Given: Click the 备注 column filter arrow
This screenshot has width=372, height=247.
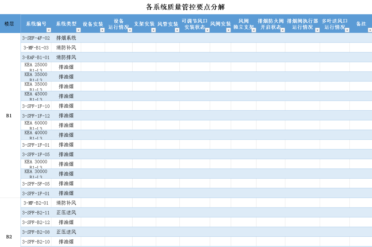Looking at the screenshot, I should tap(370, 30).
